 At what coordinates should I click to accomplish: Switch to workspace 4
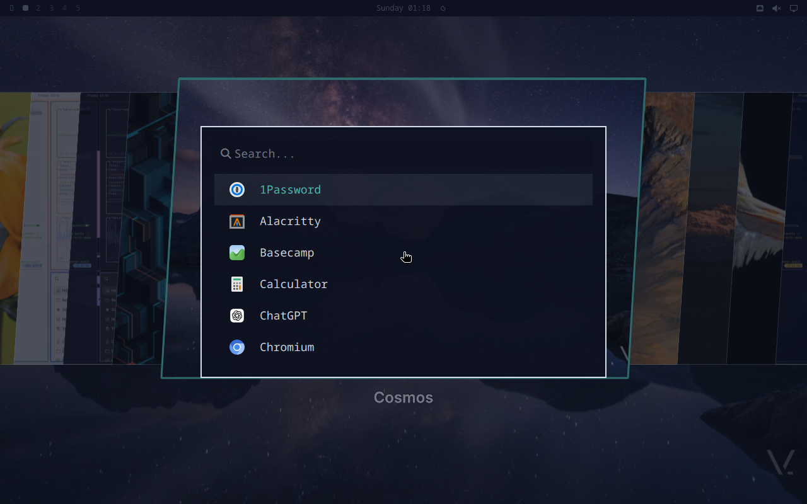point(64,8)
